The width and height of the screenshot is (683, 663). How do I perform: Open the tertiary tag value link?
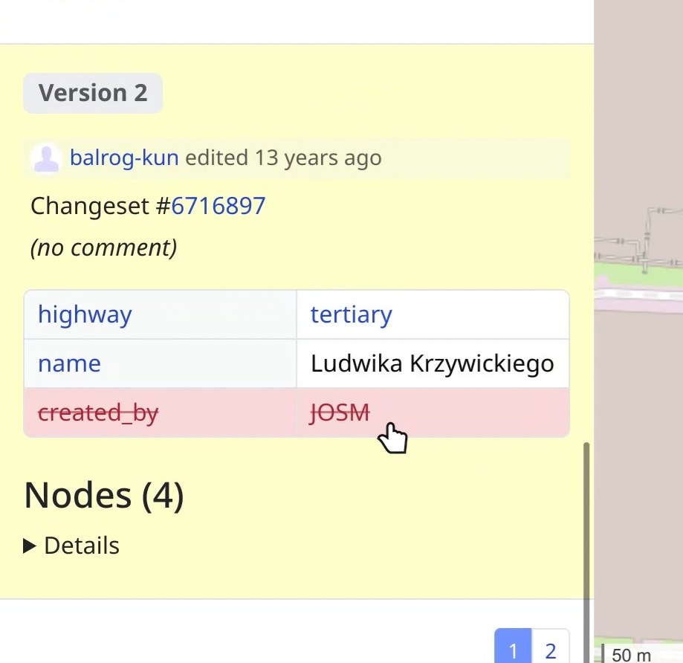[351, 314]
